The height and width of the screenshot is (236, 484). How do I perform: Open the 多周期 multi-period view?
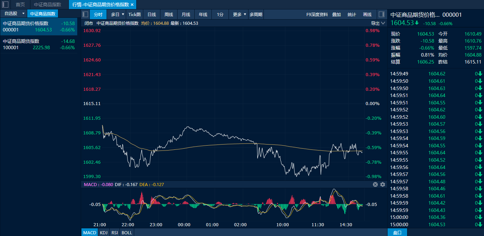coord(256,14)
